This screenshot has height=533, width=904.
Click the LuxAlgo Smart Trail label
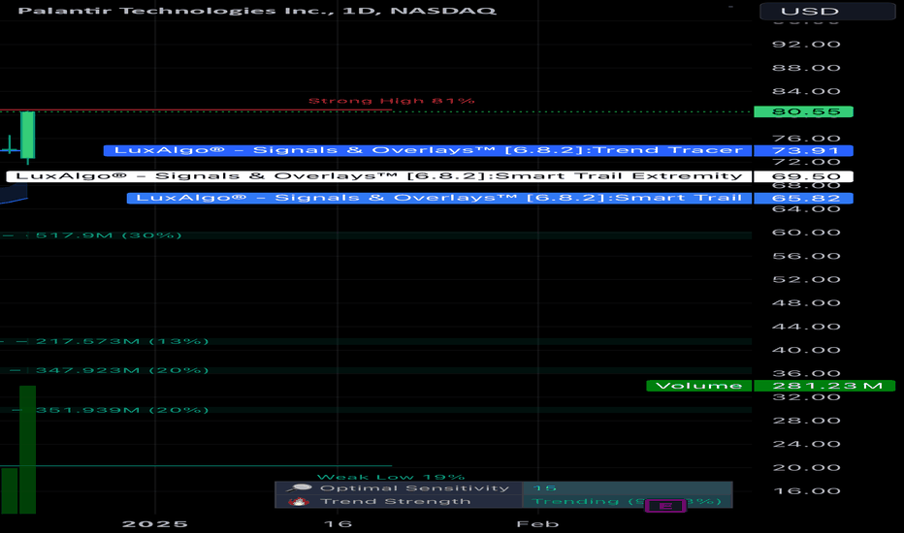point(439,199)
